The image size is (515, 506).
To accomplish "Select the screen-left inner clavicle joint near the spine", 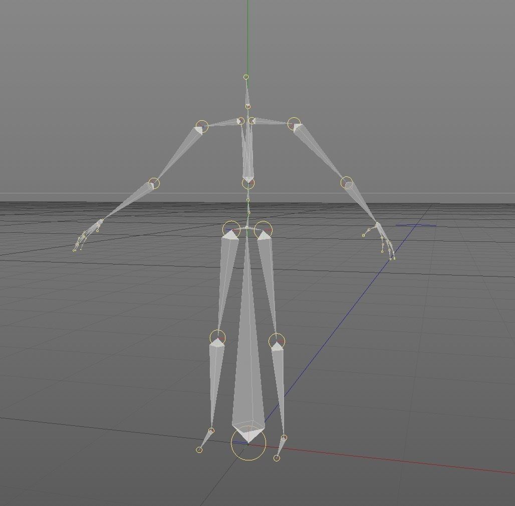I will [241, 121].
